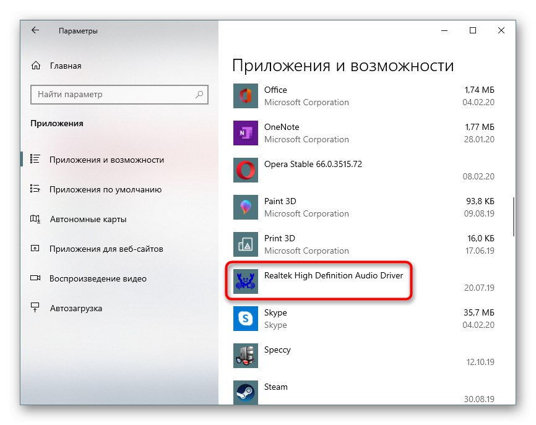The image size is (536, 425).
Task: Minimize the Параметры window
Action: [444, 30]
